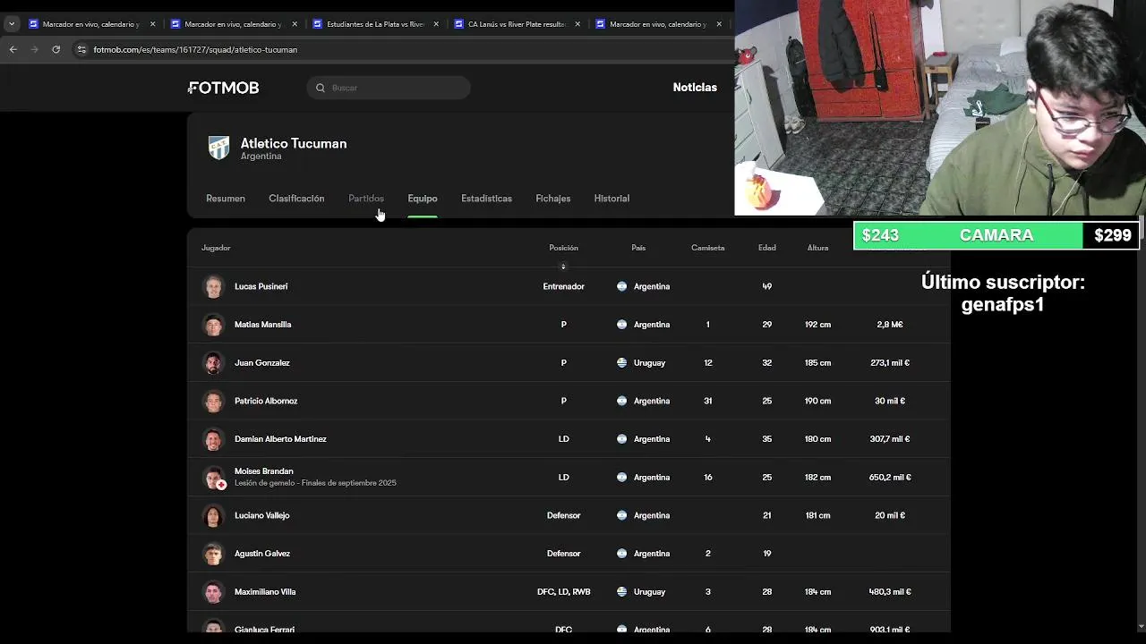Click the sort arrow under Posición
Viewport: 1146px width, 644px height.
coord(563,267)
